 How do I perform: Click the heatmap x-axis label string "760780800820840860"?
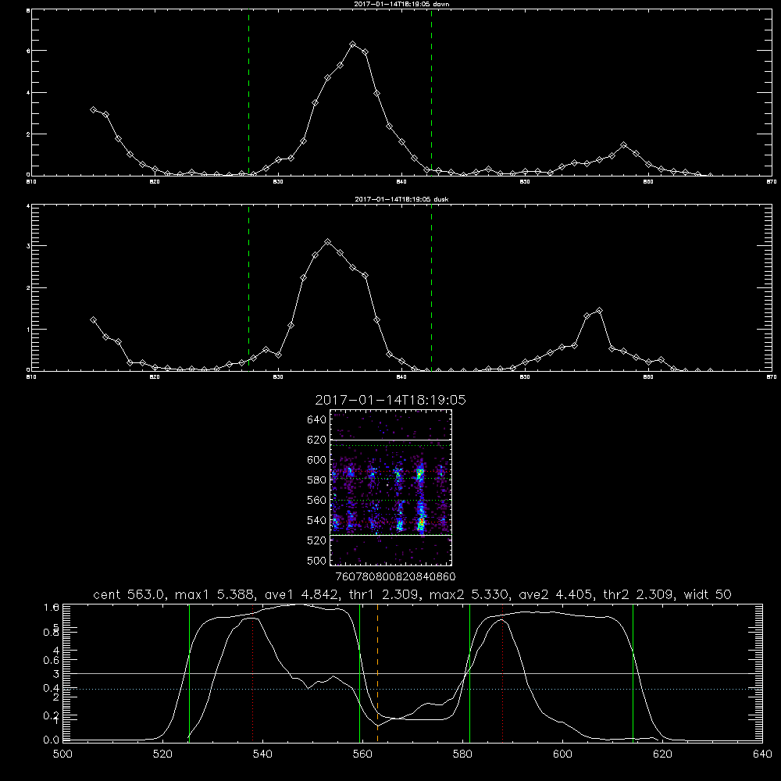[x=396, y=577]
